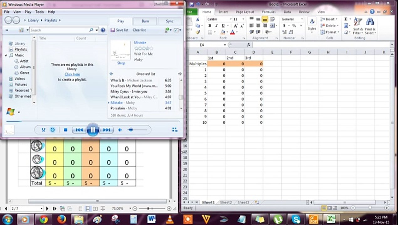Open File menu in Media Player
Image resolution: width=398 pixels, height=225 pixels.
(7, 12)
